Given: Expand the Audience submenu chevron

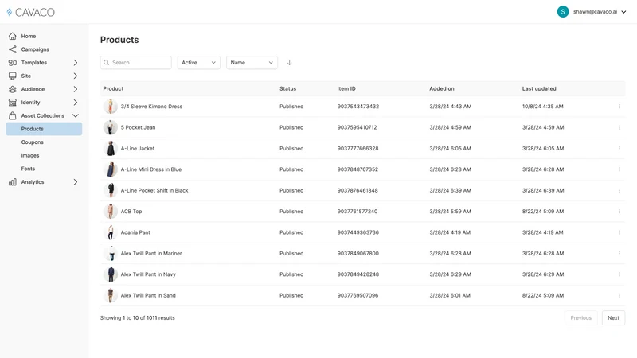Looking at the screenshot, I should point(75,89).
